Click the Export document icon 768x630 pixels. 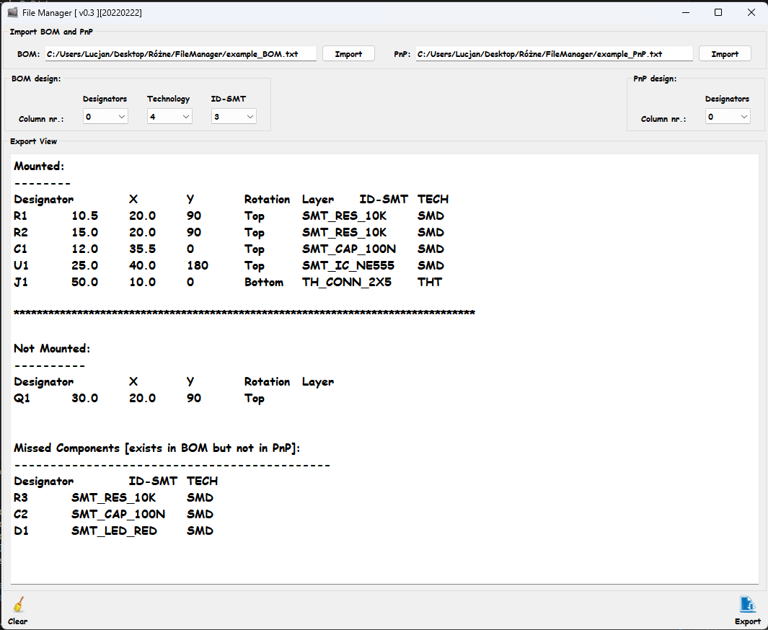[x=747, y=604]
